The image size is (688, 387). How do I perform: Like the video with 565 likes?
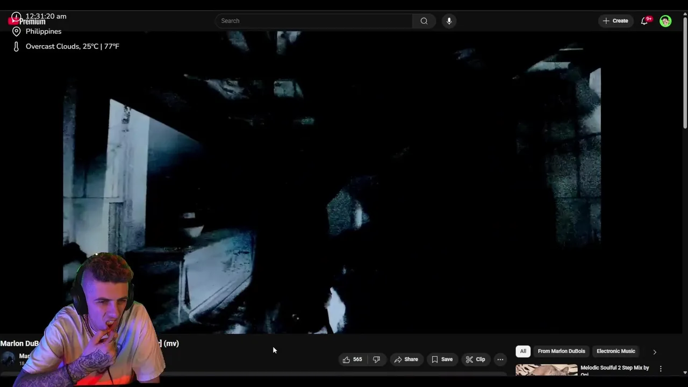click(353, 360)
